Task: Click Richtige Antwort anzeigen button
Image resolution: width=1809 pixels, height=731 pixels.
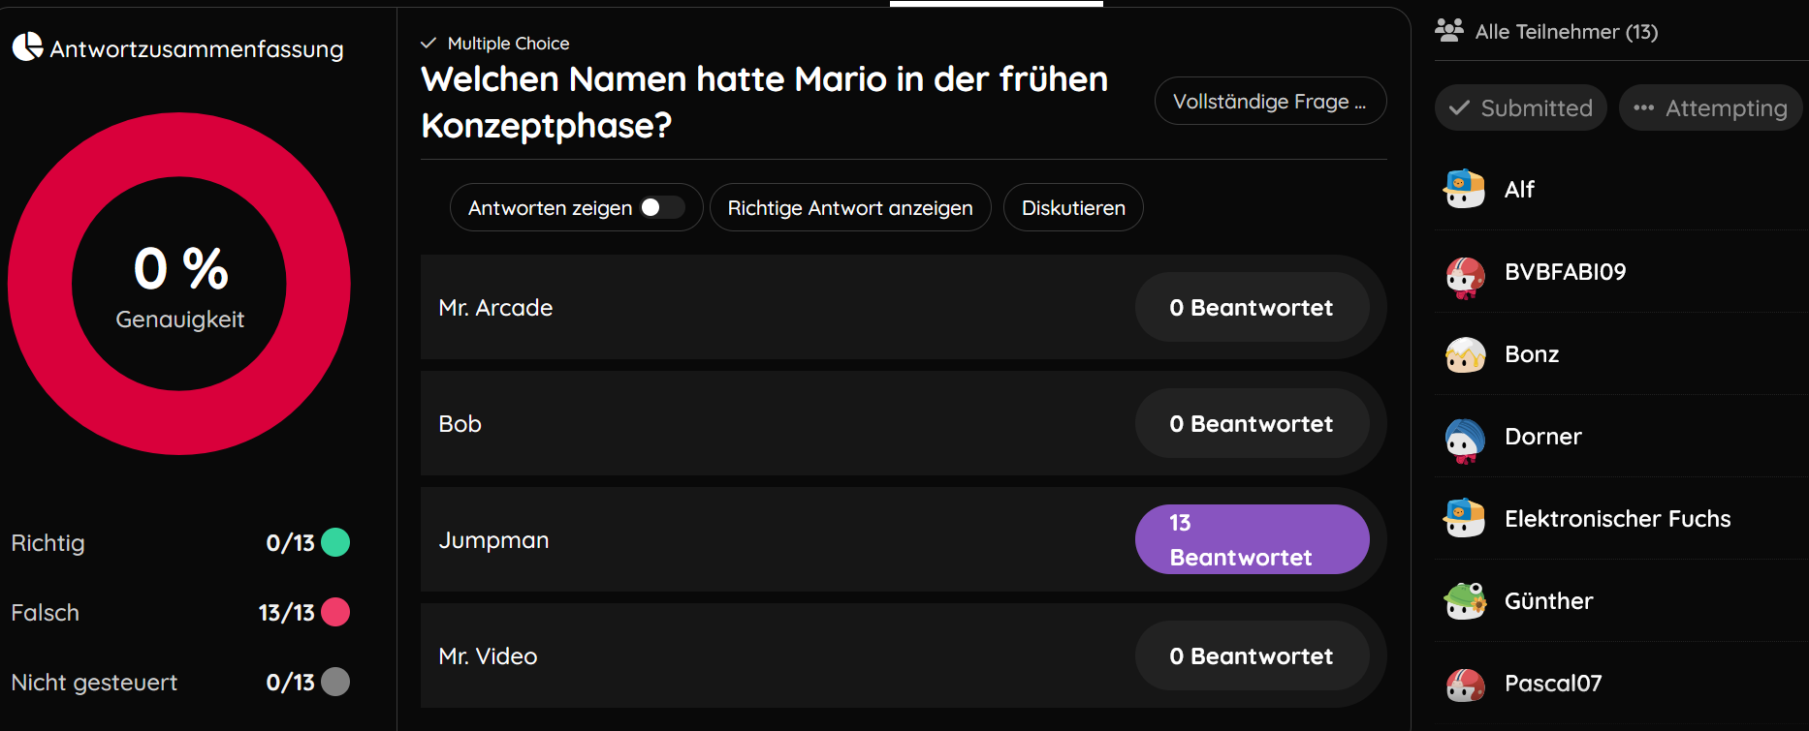Action: point(850,207)
